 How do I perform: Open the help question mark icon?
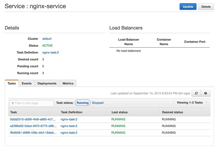click(205, 93)
